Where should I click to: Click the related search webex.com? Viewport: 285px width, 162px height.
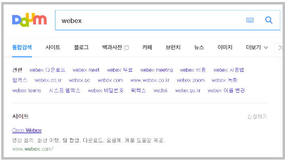click(110, 80)
